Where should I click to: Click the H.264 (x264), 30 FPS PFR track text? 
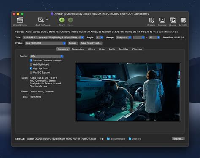pos(43,78)
